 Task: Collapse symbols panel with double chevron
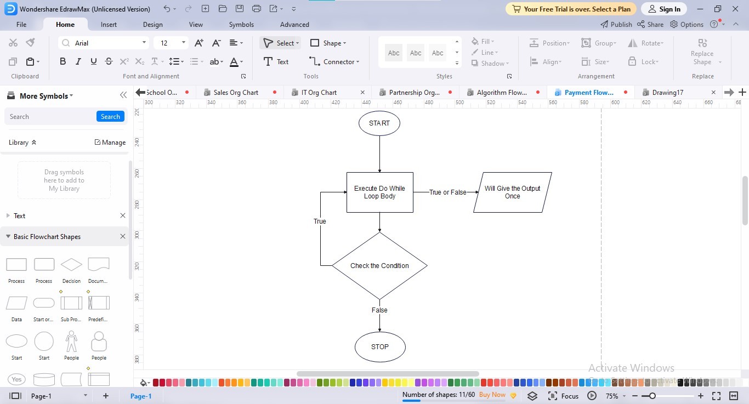tap(123, 95)
